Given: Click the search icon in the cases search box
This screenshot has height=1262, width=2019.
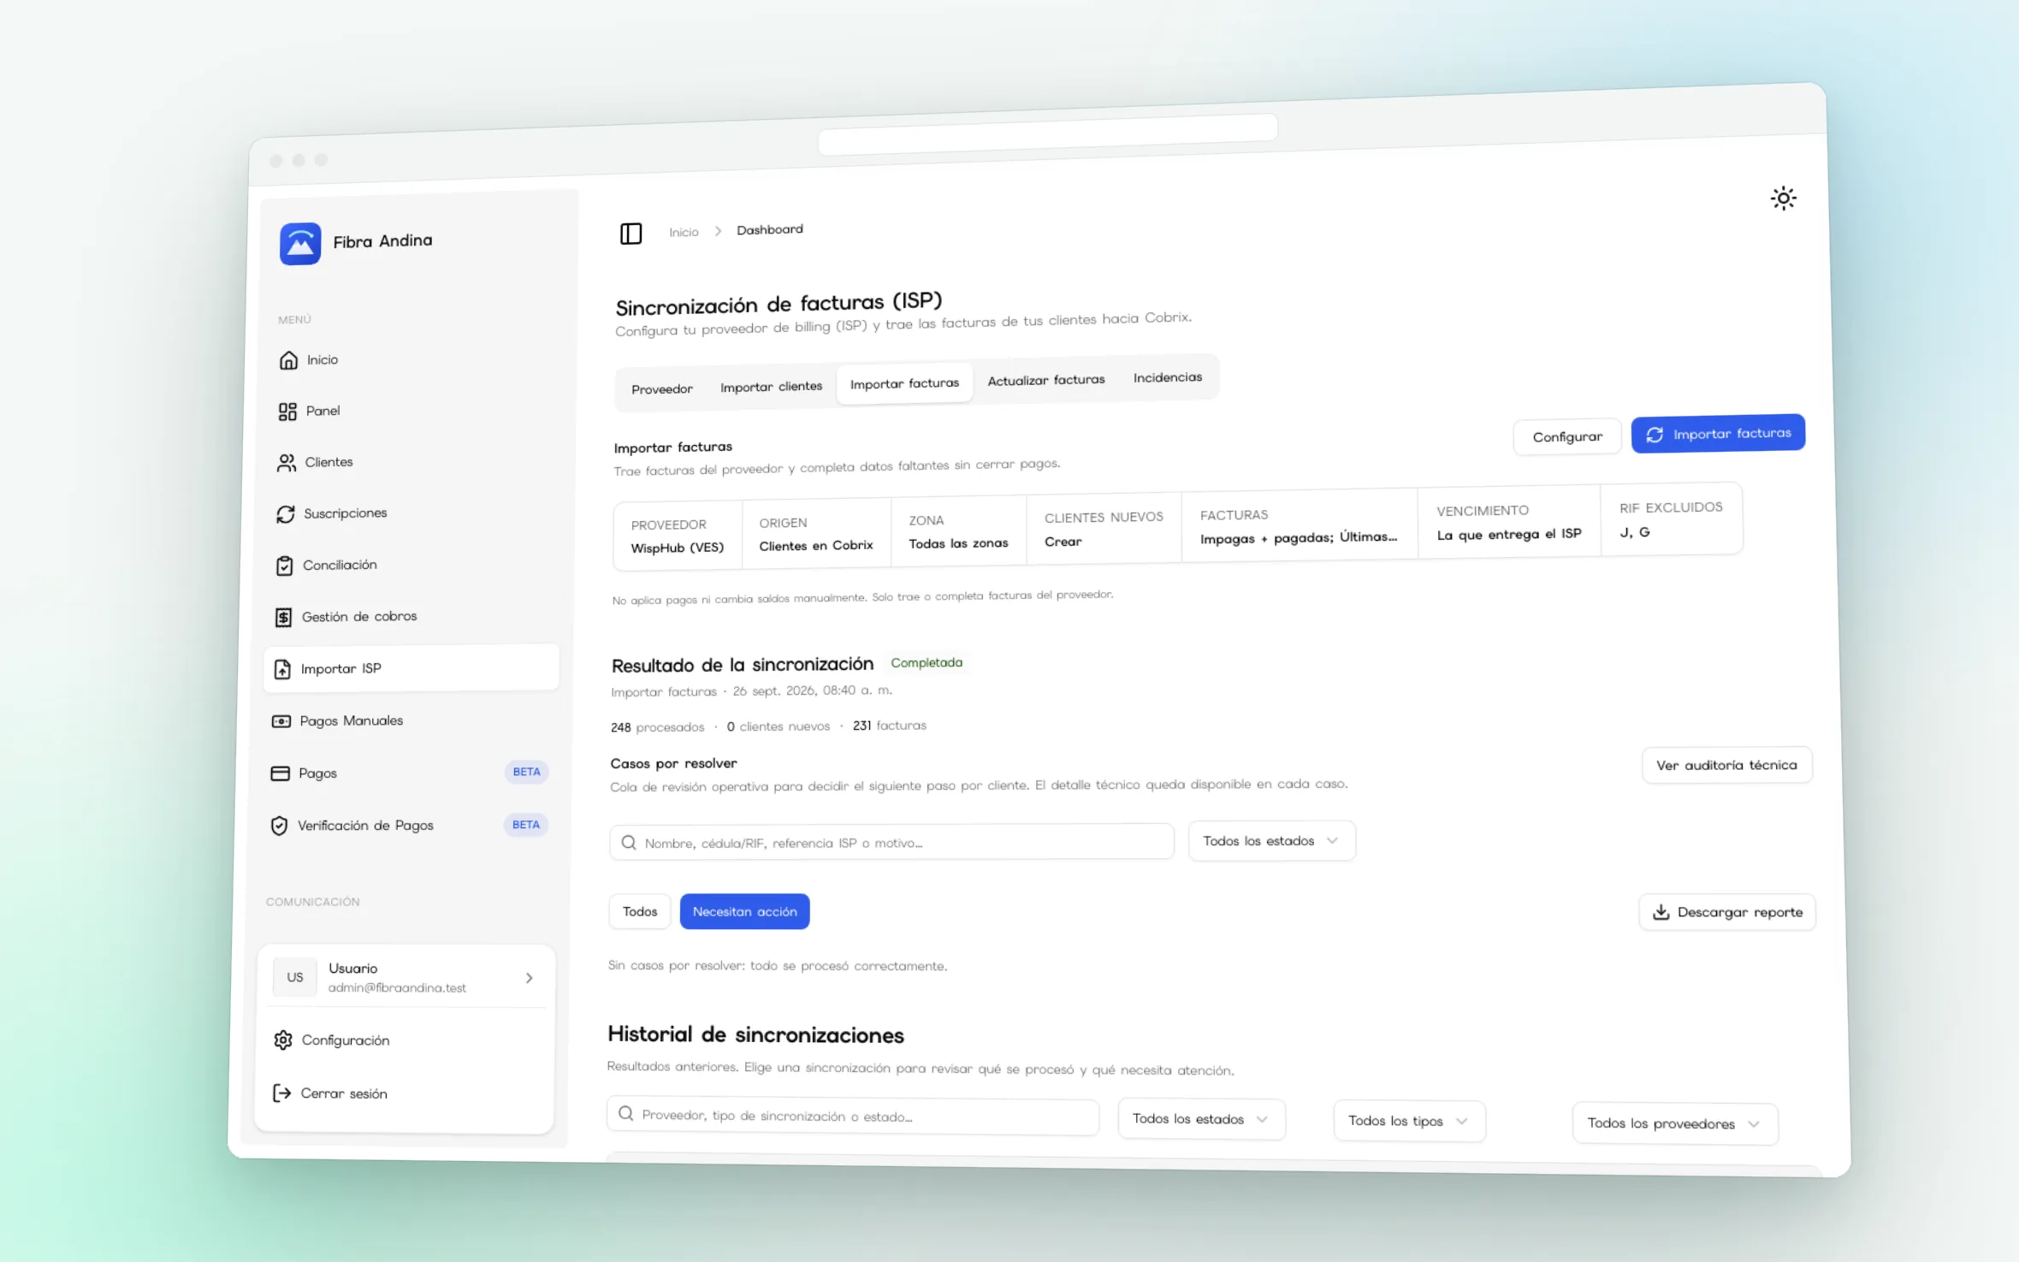Looking at the screenshot, I should tap(629, 843).
